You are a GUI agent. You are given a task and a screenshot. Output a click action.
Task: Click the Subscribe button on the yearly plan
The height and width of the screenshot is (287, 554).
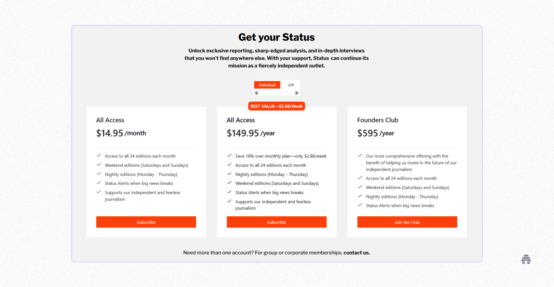[276, 222]
